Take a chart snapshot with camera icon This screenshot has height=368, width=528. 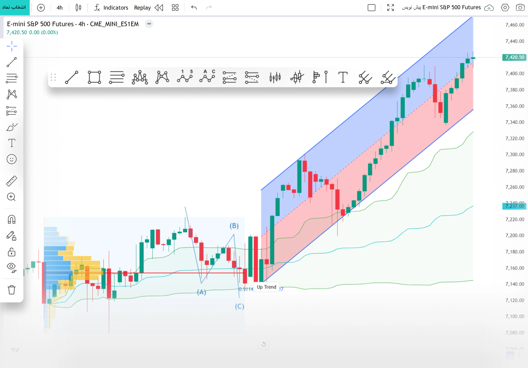click(x=520, y=8)
